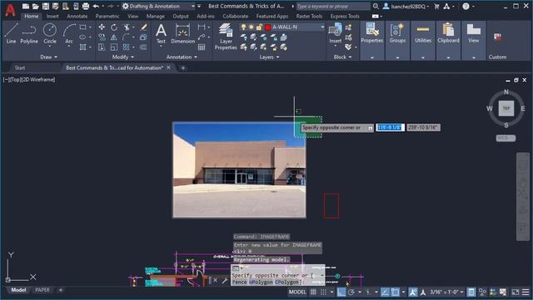This screenshot has height=300, width=533.
Task: Activate the Mirror tool
Action: tap(114, 37)
